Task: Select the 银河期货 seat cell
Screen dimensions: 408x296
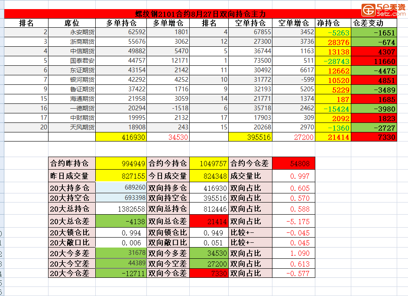Action: pos(72,80)
